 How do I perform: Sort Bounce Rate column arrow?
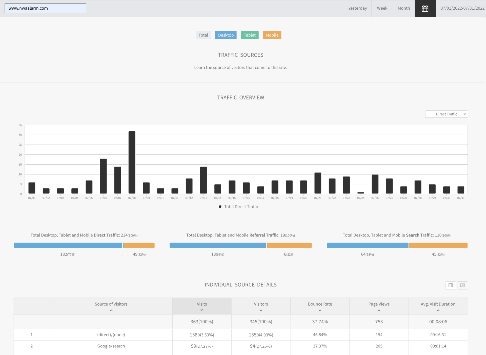click(x=320, y=310)
